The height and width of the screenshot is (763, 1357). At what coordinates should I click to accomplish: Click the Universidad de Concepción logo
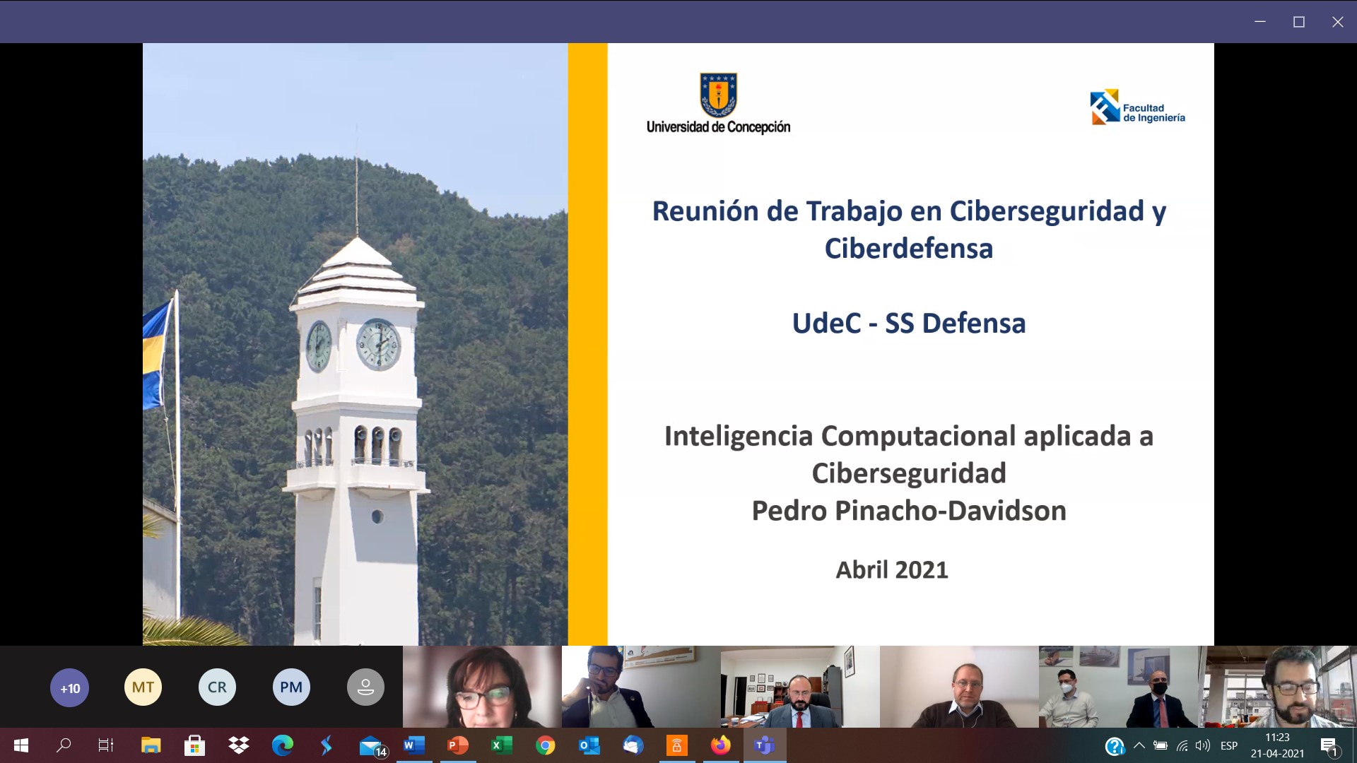pos(718,103)
